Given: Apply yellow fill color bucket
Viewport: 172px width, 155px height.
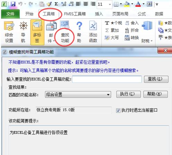Looking at the screenshot, I should pyautogui.click(x=127, y=4).
